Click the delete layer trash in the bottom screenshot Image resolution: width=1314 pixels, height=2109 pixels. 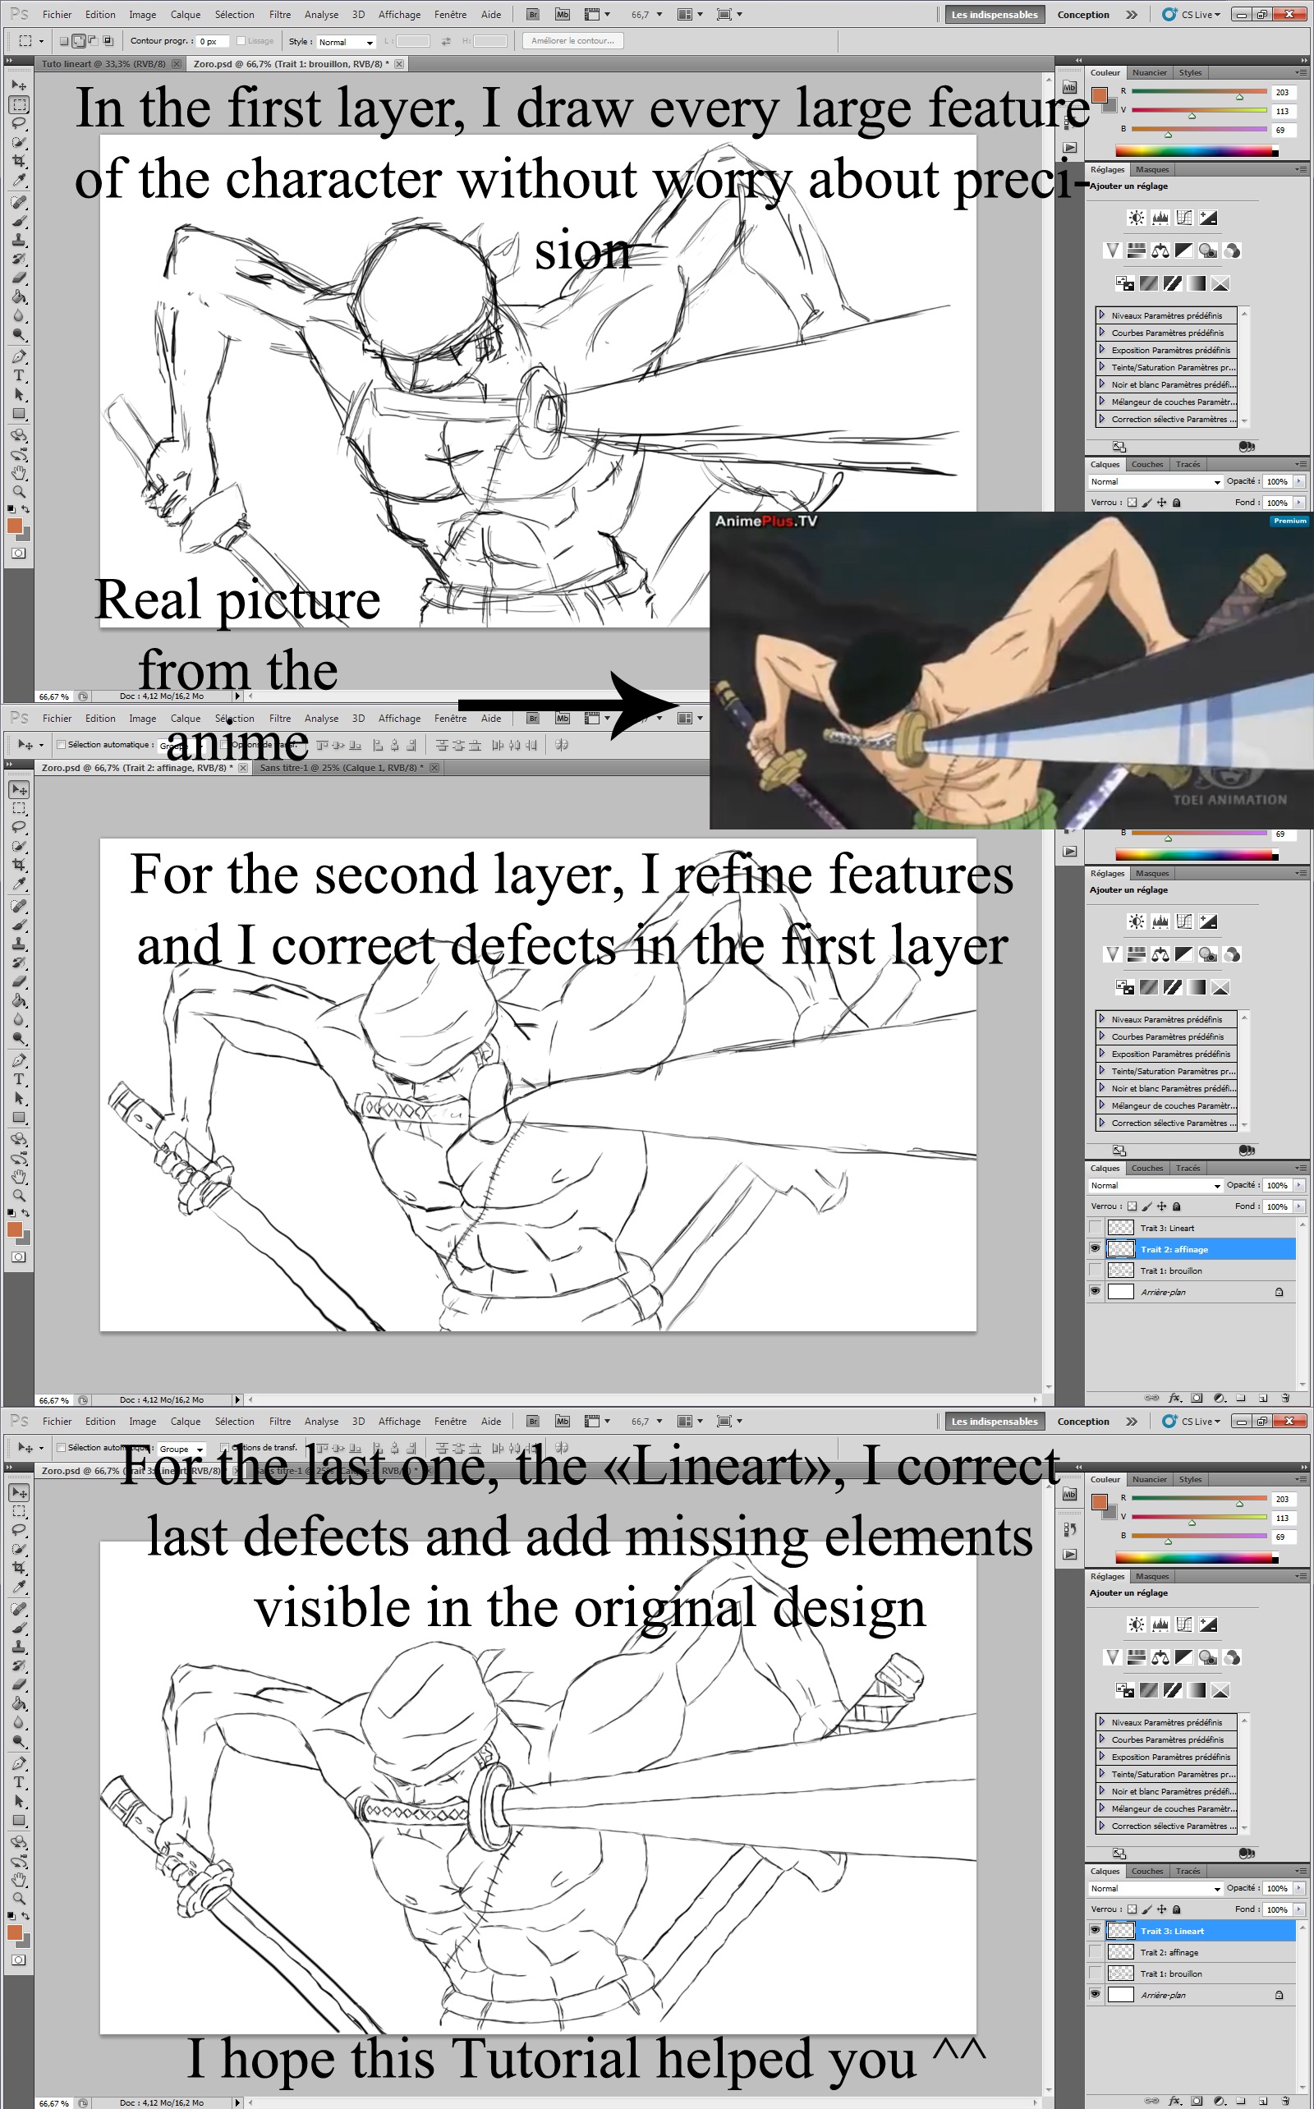point(1286,2101)
